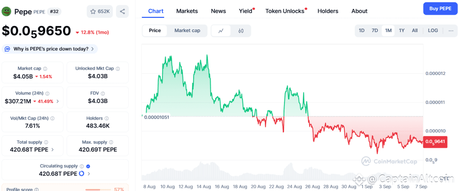Viewport: 458px width, 191px height.
Task: Click the share icon next to watchlist
Action: point(123,11)
